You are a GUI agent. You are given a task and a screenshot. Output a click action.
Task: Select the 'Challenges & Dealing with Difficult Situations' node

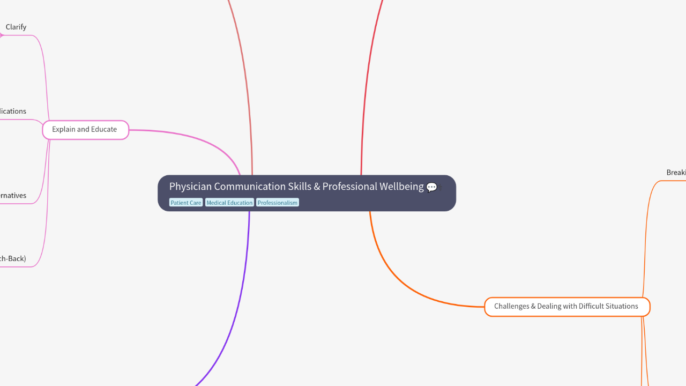[566, 306]
